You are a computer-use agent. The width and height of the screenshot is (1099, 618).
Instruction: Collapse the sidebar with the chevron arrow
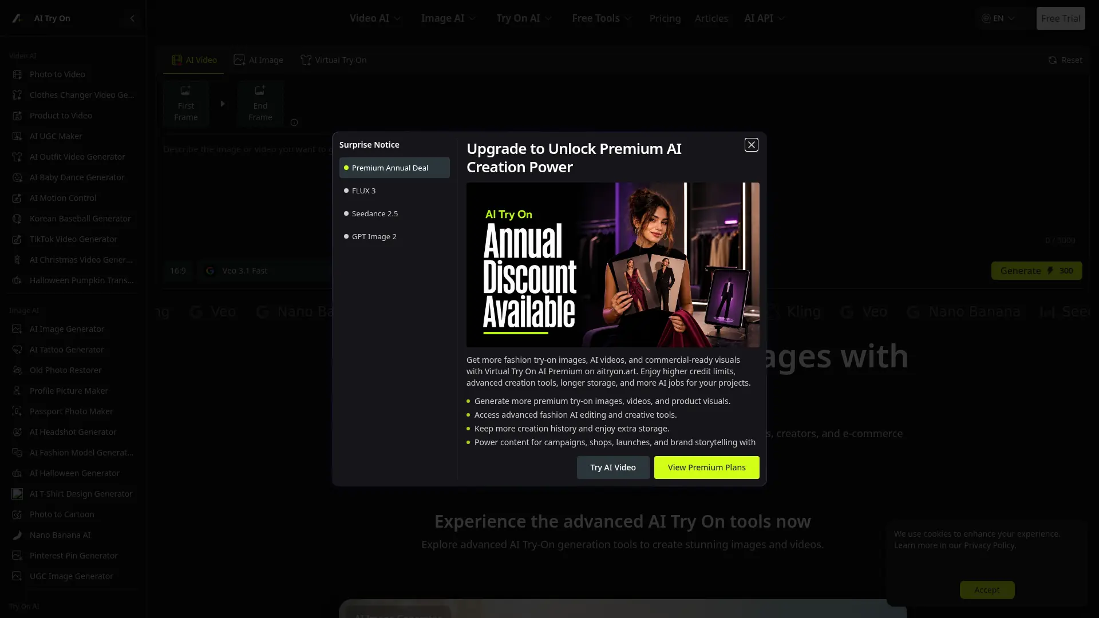click(x=132, y=18)
